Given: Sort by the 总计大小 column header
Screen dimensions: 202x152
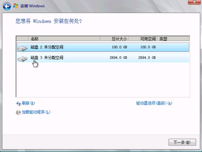Looking at the screenshot, I should click(119, 39).
